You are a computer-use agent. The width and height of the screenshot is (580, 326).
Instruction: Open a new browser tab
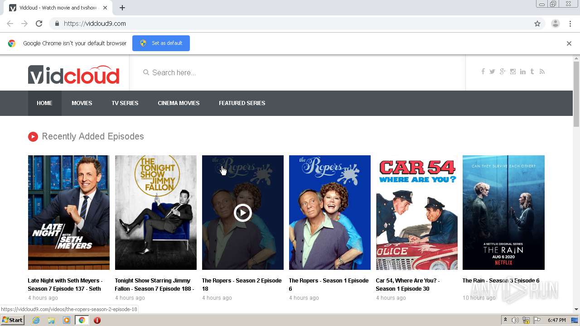pyautogui.click(x=122, y=8)
